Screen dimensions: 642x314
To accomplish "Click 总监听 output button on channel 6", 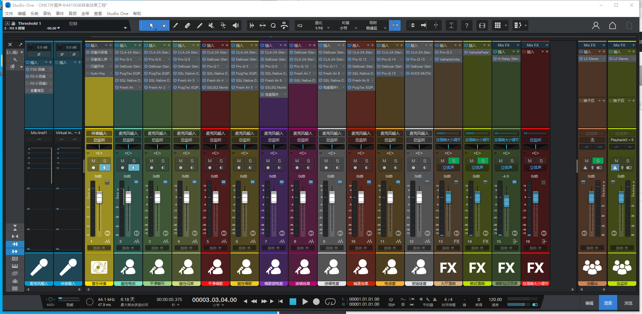I will [244, 140].
